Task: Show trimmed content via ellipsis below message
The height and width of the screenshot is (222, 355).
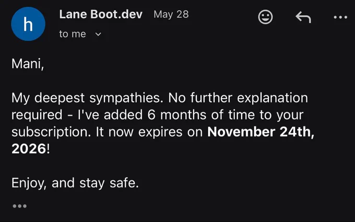Action: click(20, 206)
